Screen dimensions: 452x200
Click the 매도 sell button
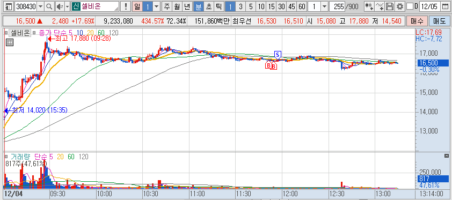439,21
